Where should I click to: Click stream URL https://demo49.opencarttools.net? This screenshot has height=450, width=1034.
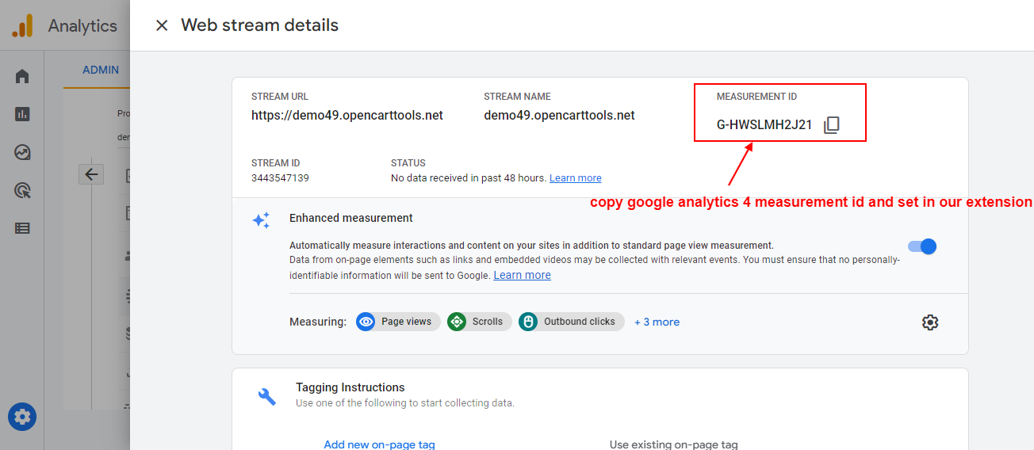coord(347,116)
